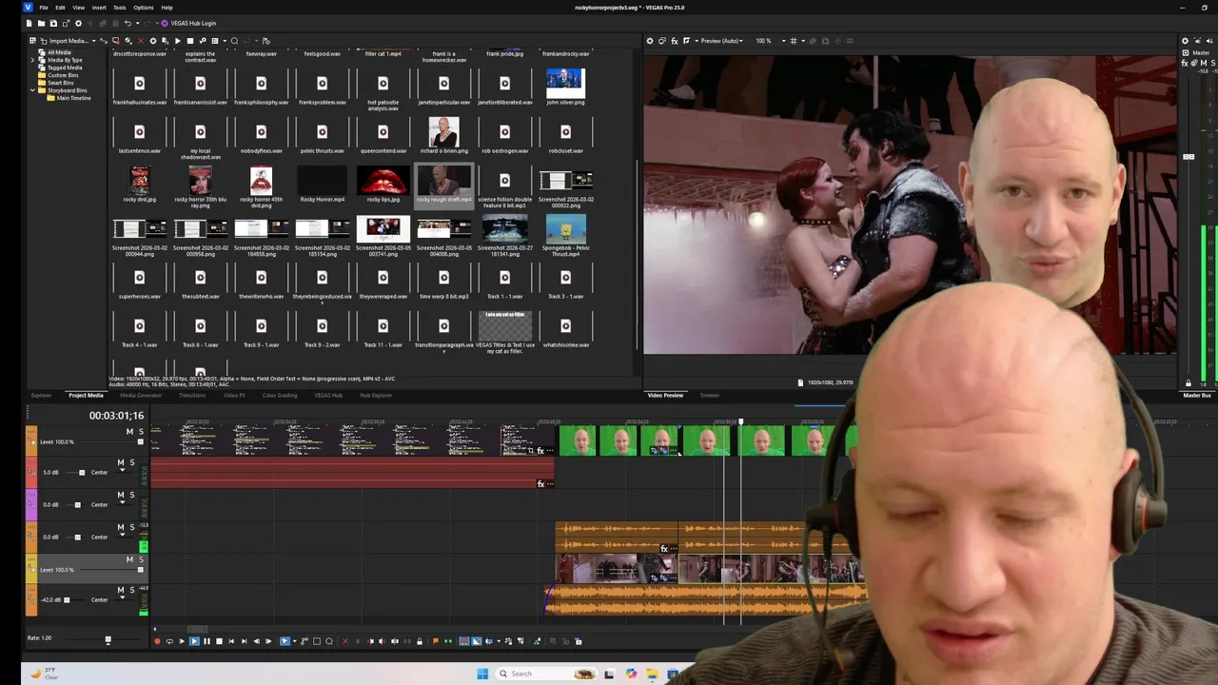Switch to the Explorer tab
This screenshot has height=685, width=1218.
41,395
